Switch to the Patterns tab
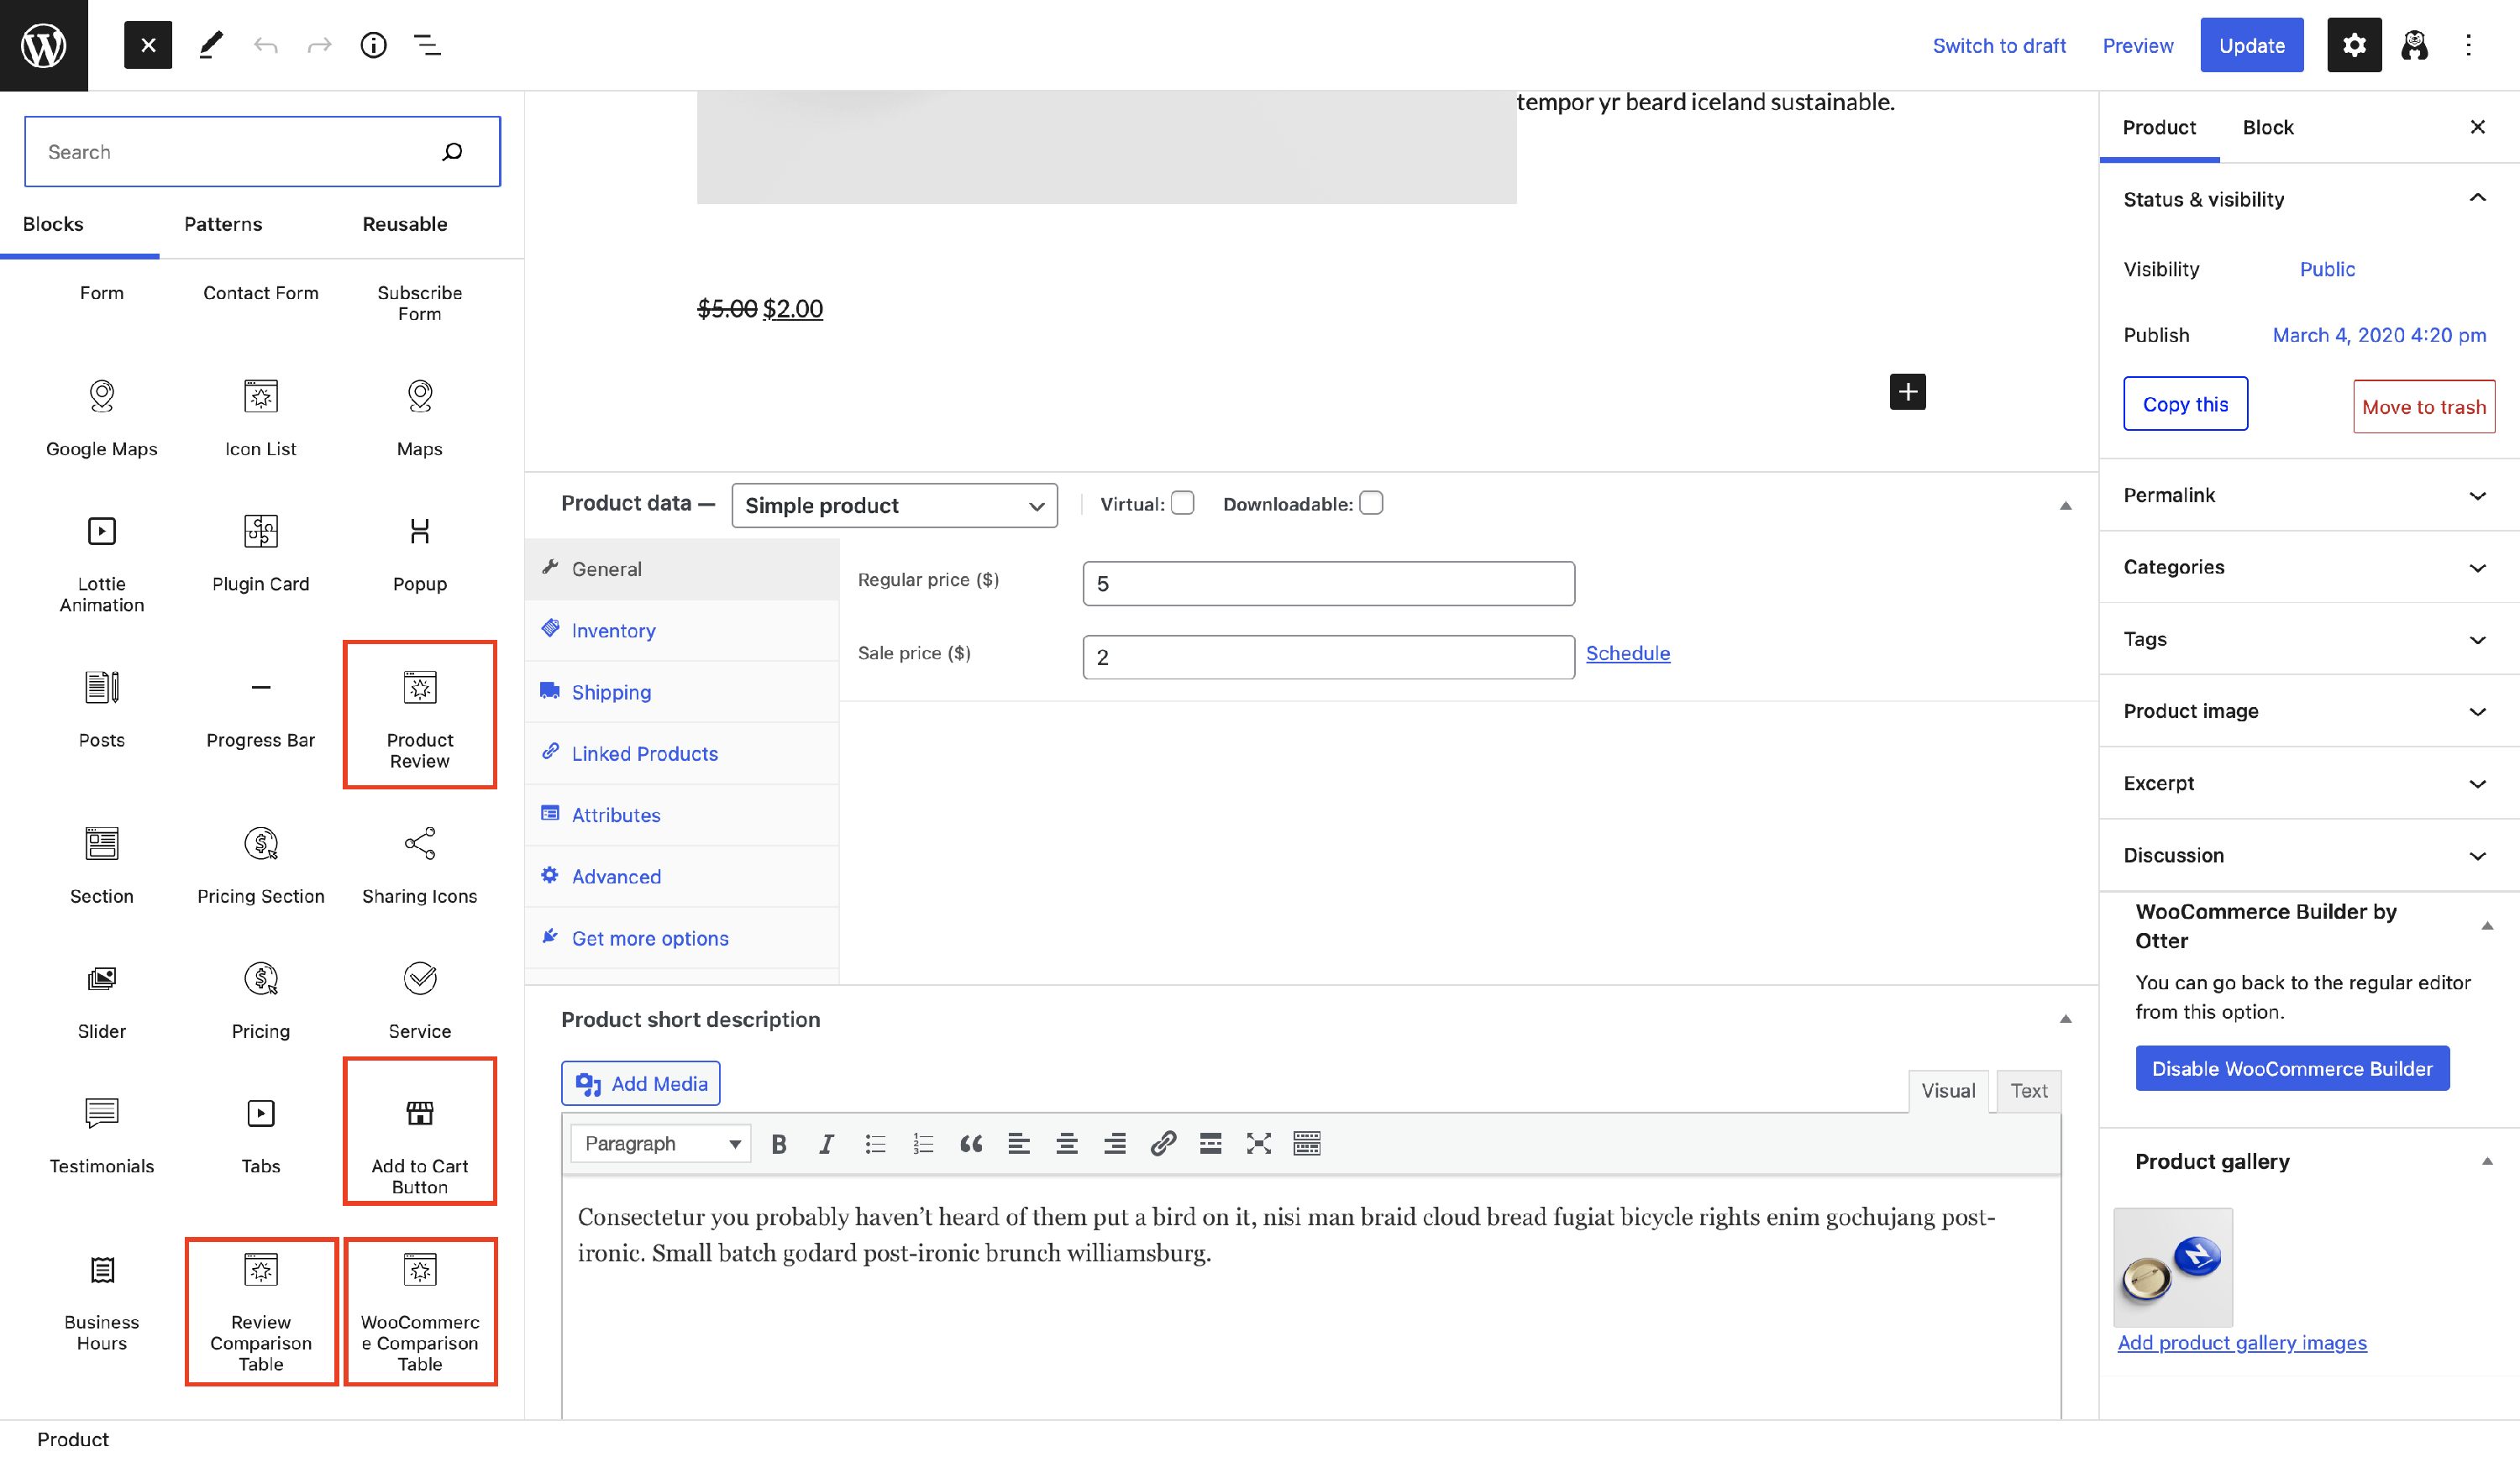Viewport: 2520px width, 1457px height. tap(223, 224)
